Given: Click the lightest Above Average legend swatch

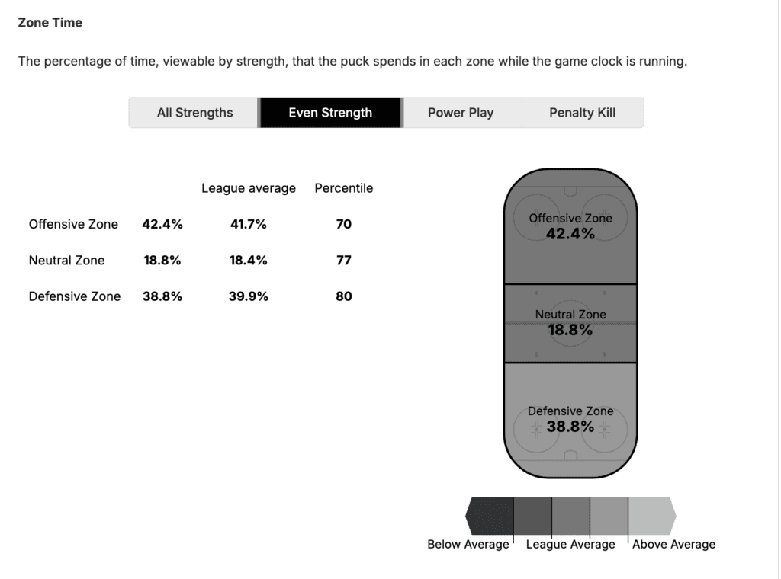Looking at the screenshot, I should 651,516.
